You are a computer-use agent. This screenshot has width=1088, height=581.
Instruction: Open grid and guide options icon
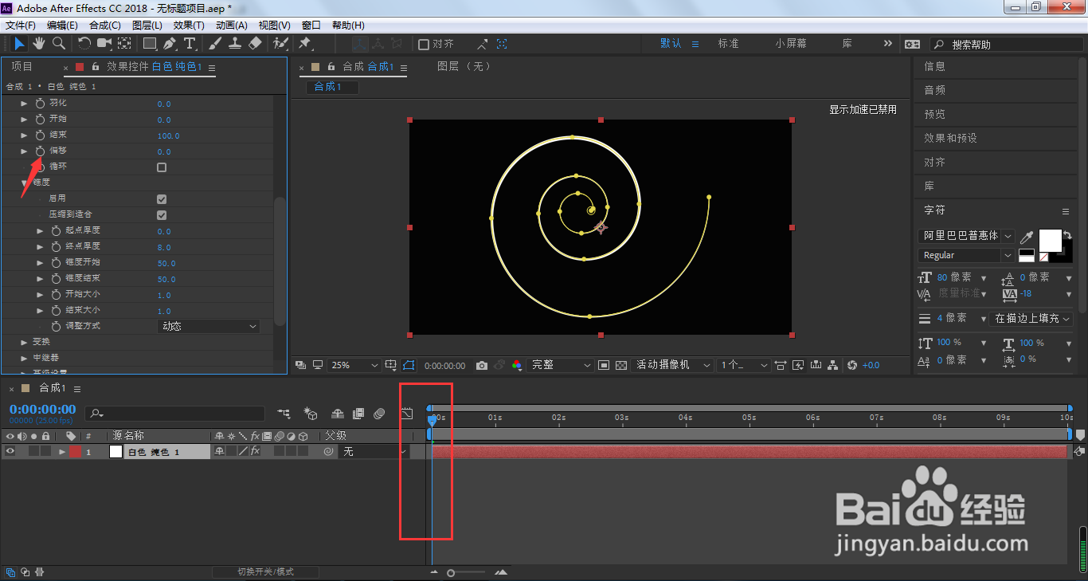tap(391, 365)
